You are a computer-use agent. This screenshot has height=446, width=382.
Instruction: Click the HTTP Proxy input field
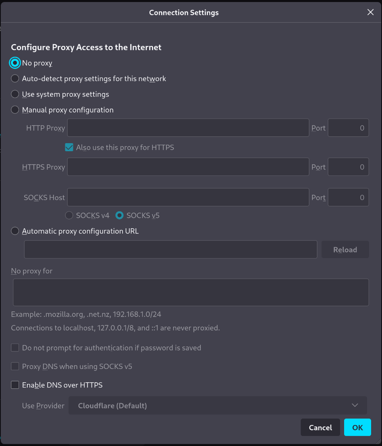188,128
